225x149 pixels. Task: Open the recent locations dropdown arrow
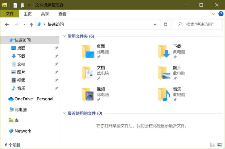coord(25,24)
